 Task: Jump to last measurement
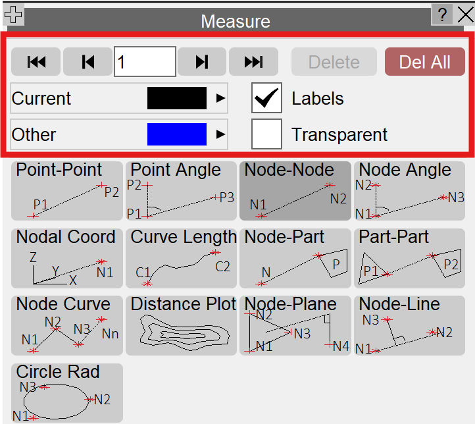[253, 61]
